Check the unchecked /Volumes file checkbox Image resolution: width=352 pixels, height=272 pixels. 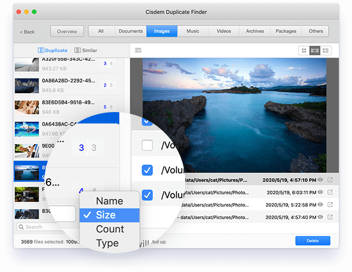(147, 145)
